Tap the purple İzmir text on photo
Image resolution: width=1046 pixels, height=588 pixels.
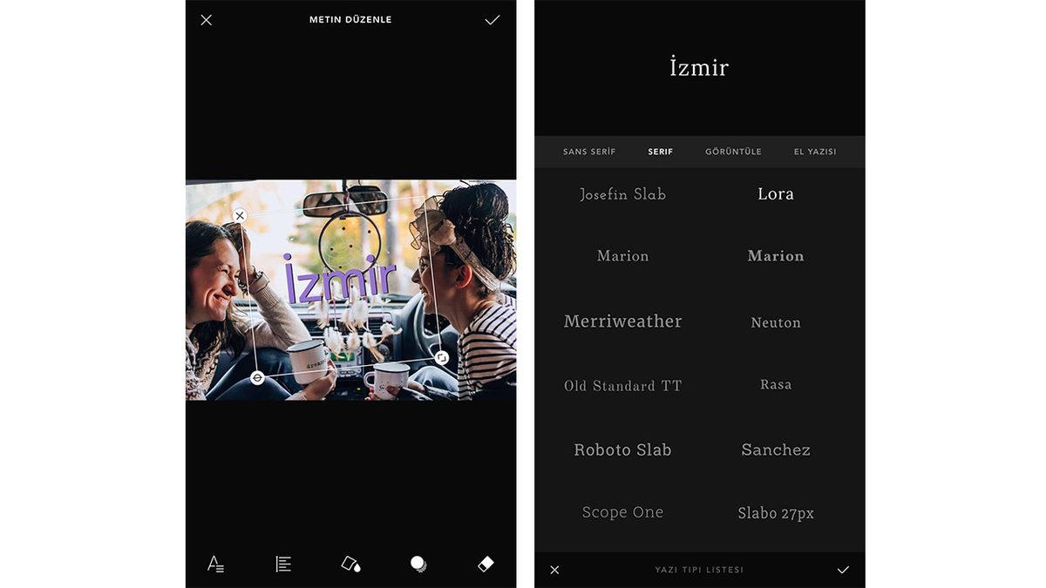340,279
